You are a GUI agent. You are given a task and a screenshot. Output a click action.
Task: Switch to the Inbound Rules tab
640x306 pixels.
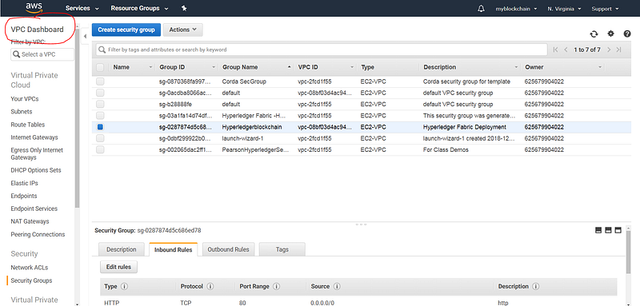pyautogui.click(x=173, y=249)
